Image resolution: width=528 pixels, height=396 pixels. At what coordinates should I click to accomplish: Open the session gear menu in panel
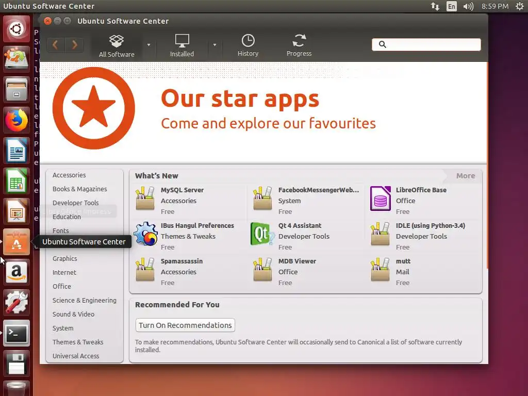click(x=520, y=6)
